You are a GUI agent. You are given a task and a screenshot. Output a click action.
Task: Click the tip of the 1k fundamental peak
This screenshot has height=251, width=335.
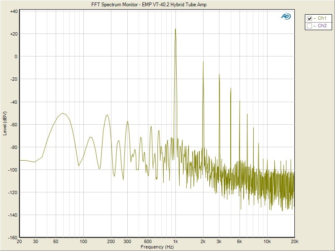(x=175, y=29)
